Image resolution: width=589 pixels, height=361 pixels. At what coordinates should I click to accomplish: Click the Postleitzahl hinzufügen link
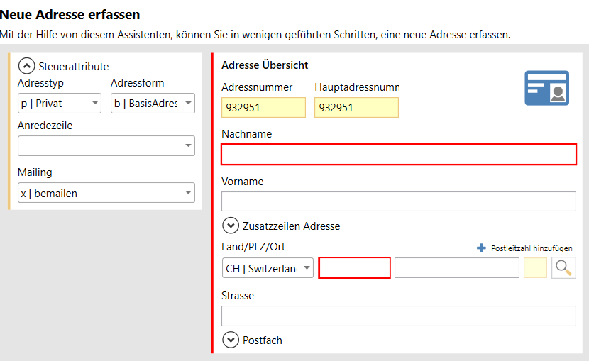(x=531, y=248)
